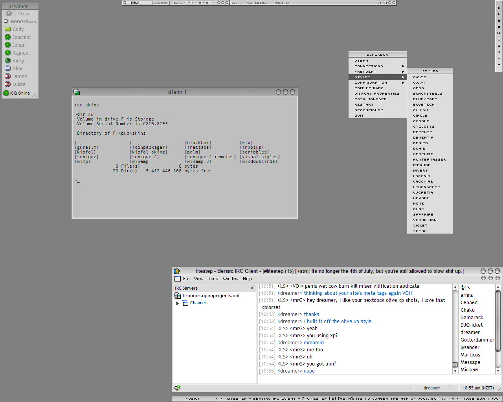Choose Task Manager in Blackbox menu

pyautogui.click(x=370, y=99)
